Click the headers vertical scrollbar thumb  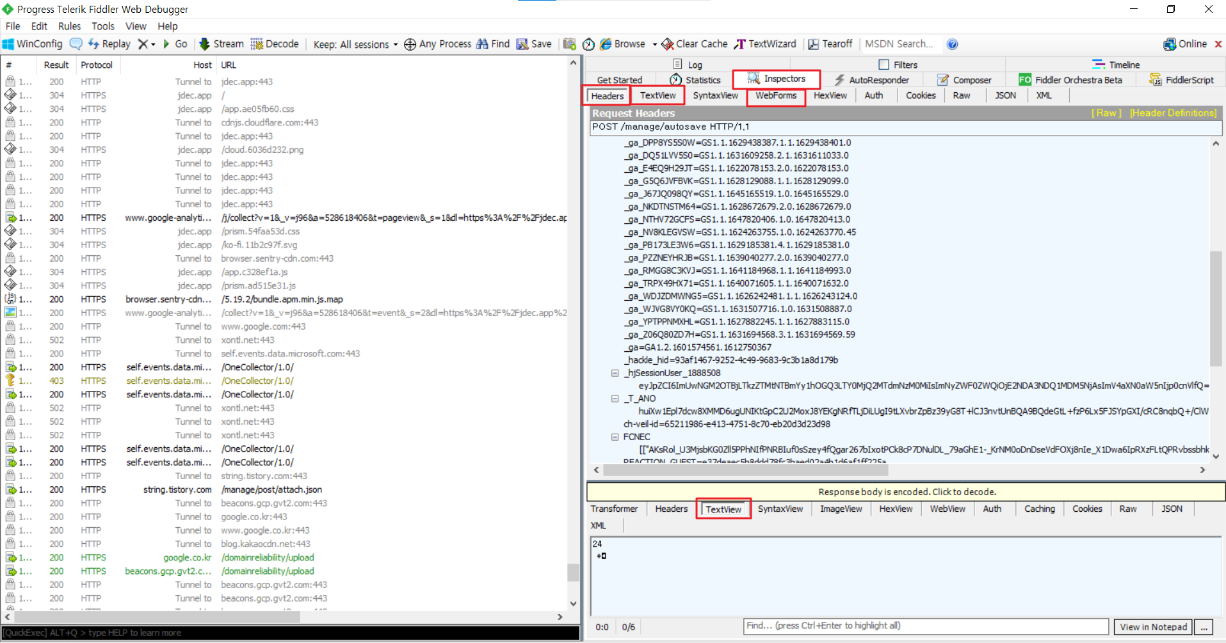(1215, 308)
